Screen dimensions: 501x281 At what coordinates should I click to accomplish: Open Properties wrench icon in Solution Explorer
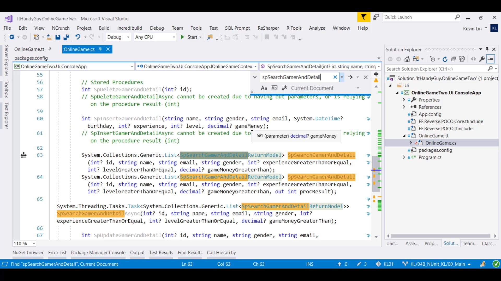(482, 59)
